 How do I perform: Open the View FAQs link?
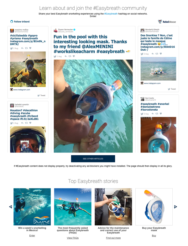pyautogui.click(x=73, y=238)
